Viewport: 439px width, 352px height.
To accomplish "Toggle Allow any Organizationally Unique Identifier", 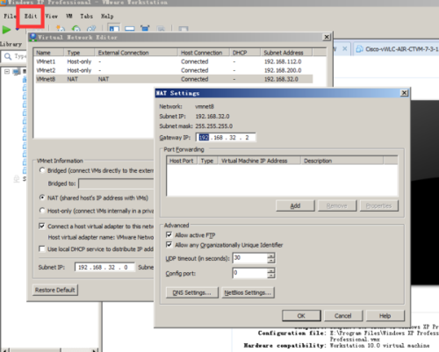I will coord(169,245).
